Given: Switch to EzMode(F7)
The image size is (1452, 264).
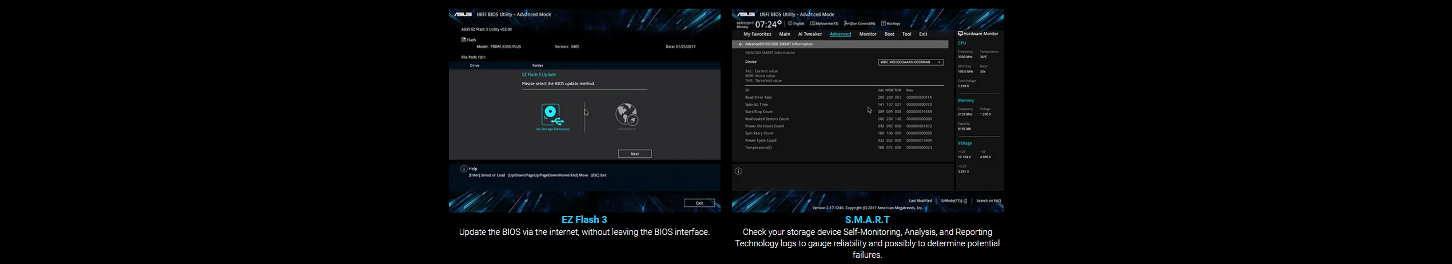Looking at the screenshot, I should click(x=954, y=201).
